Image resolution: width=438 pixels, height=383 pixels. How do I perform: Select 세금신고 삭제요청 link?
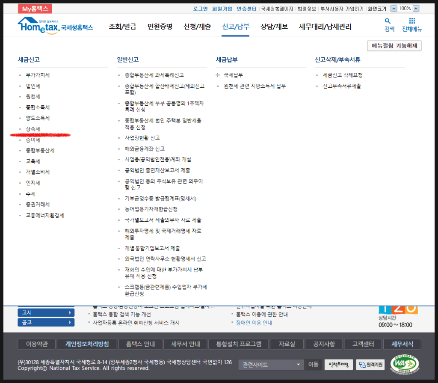343,75
